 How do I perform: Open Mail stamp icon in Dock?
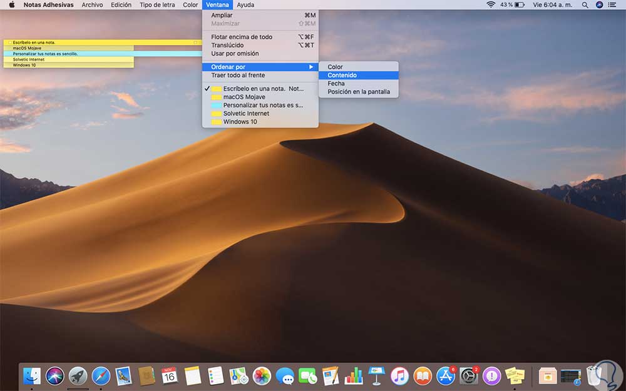(123, 376)
